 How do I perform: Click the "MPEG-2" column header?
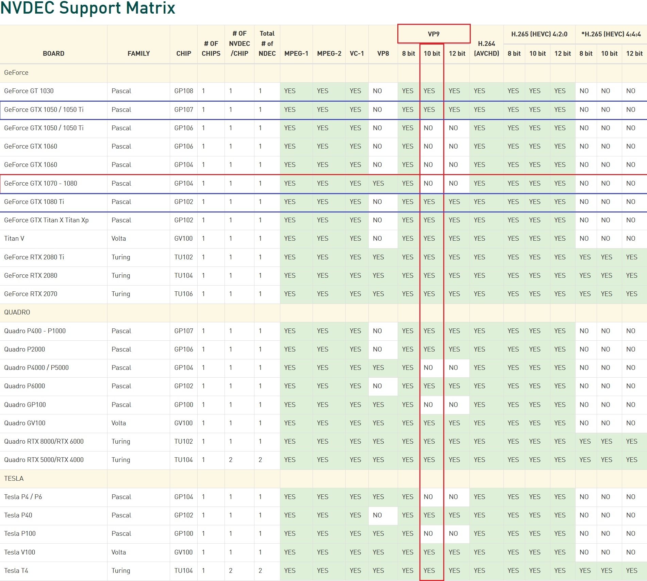pos(329,53)
